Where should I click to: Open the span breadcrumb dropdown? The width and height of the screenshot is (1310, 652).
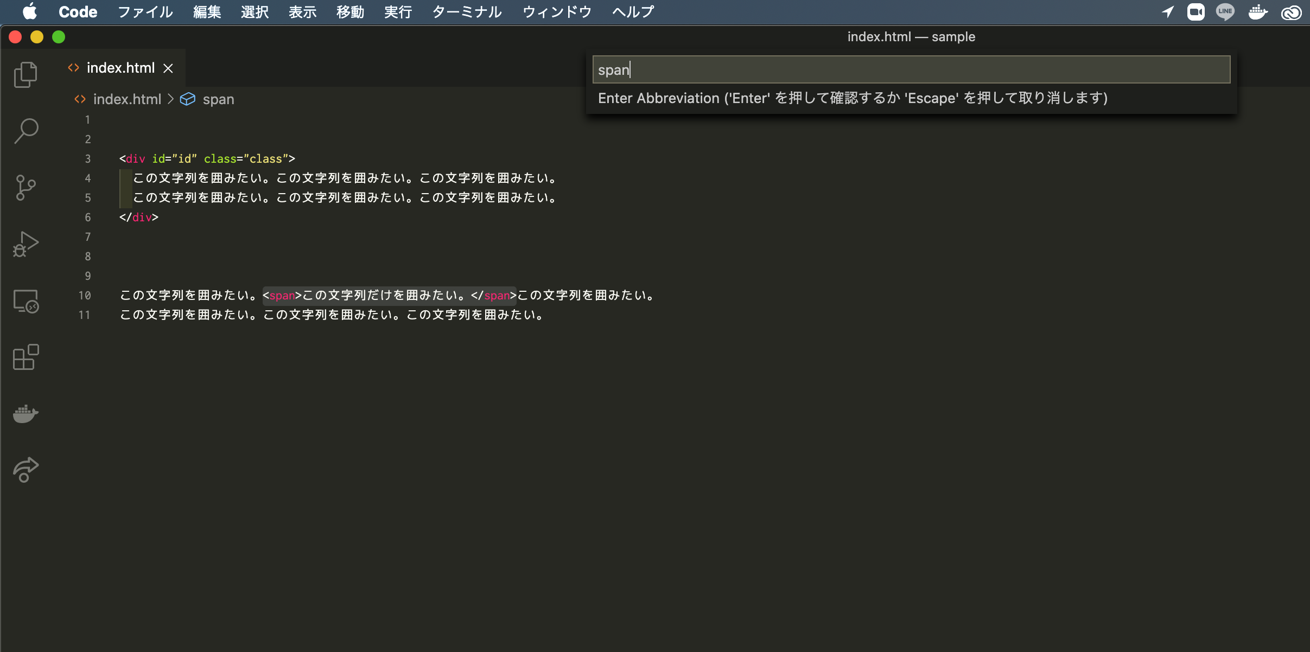tap(218, 99)
